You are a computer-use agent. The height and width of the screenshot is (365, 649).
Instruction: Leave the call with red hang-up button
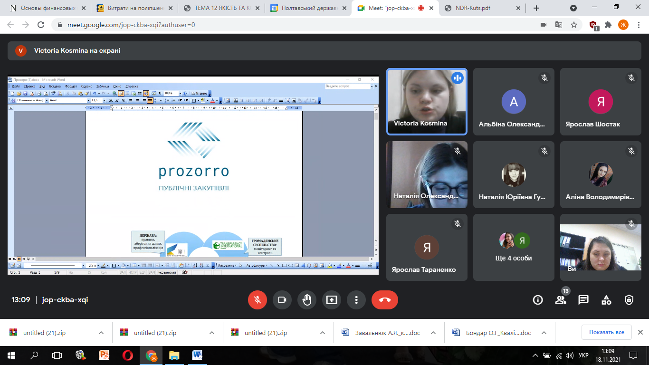(385, 300)
